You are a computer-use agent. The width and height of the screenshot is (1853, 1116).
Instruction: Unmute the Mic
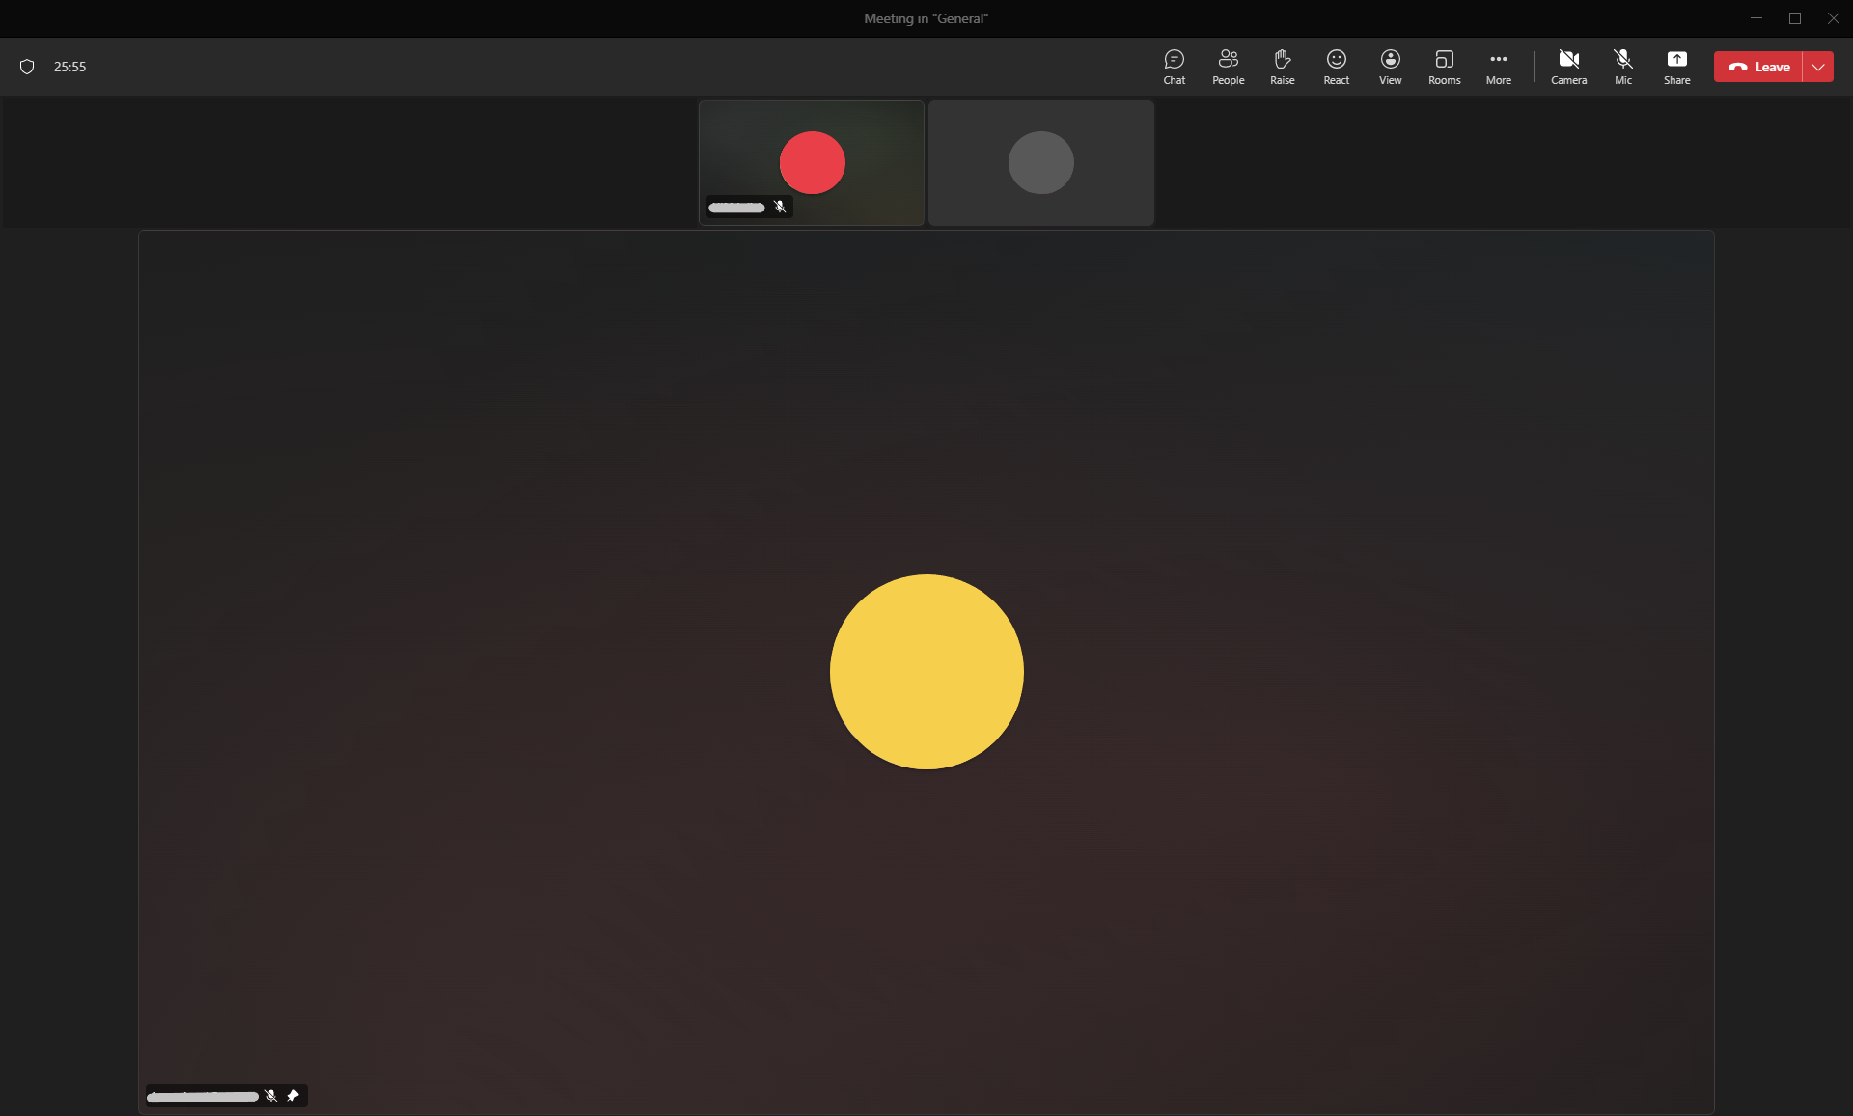click(1622, 67)
